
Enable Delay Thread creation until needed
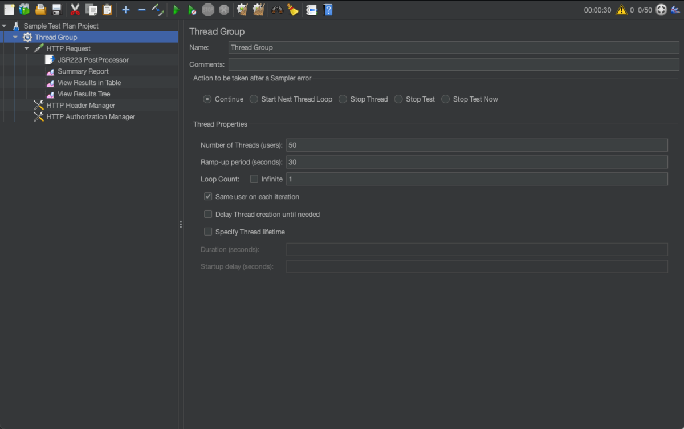tap(208, 214)
